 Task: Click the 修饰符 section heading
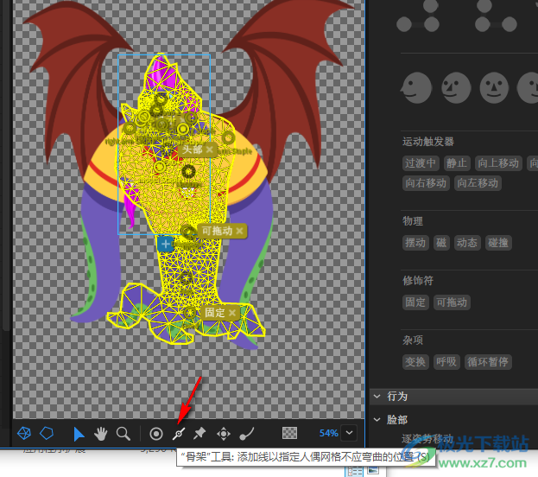(418, 281)
